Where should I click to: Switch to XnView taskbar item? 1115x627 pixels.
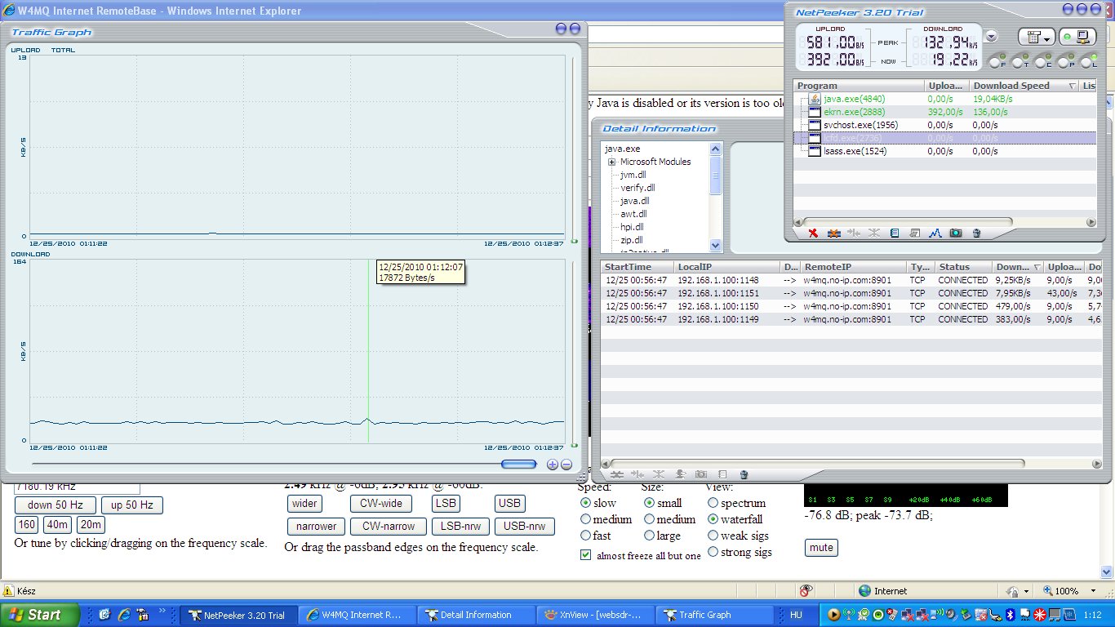pos(594,615)
